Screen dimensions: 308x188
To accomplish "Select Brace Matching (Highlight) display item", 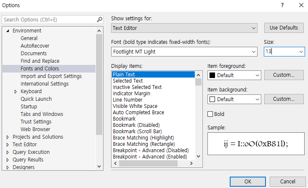I will click(143, 138).
